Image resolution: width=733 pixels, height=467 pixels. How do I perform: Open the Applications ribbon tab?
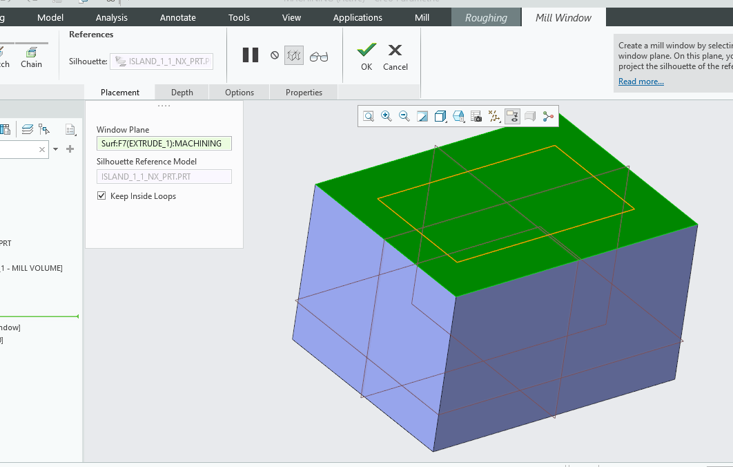(358, 18)
